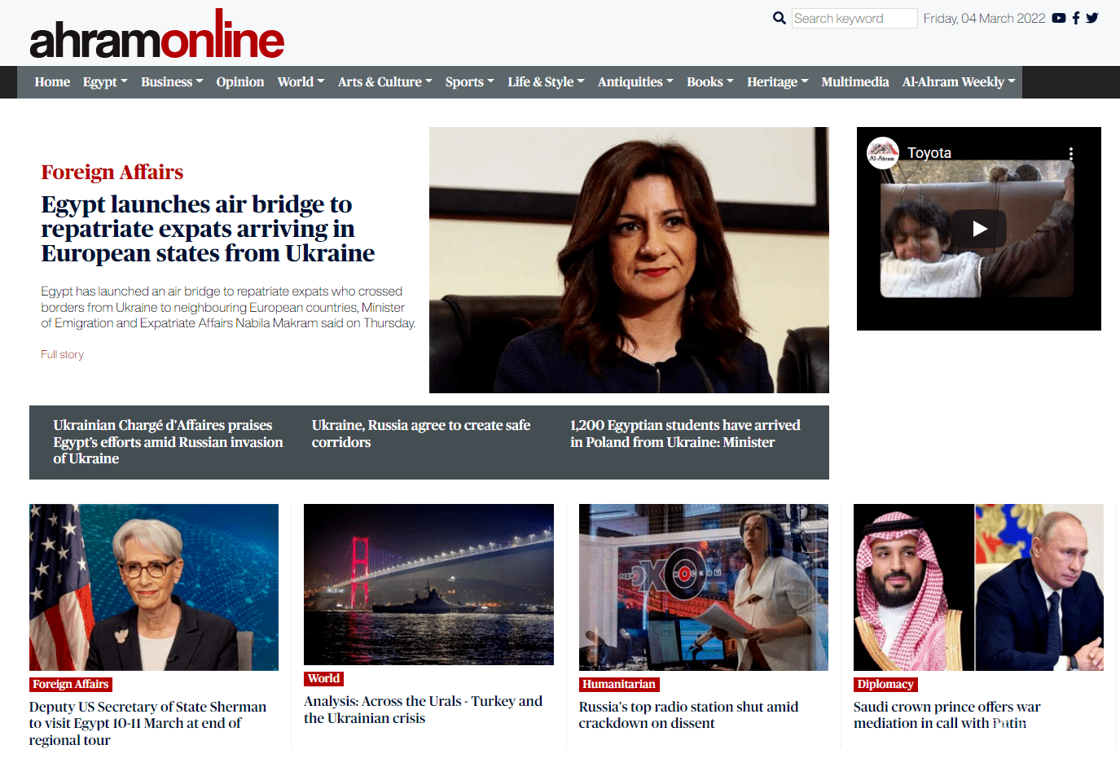Image resolution: width=1120 pixels, height=758 pixels.
Task: Open the Toyota video options menu
Action: [x=1071, y=153]
